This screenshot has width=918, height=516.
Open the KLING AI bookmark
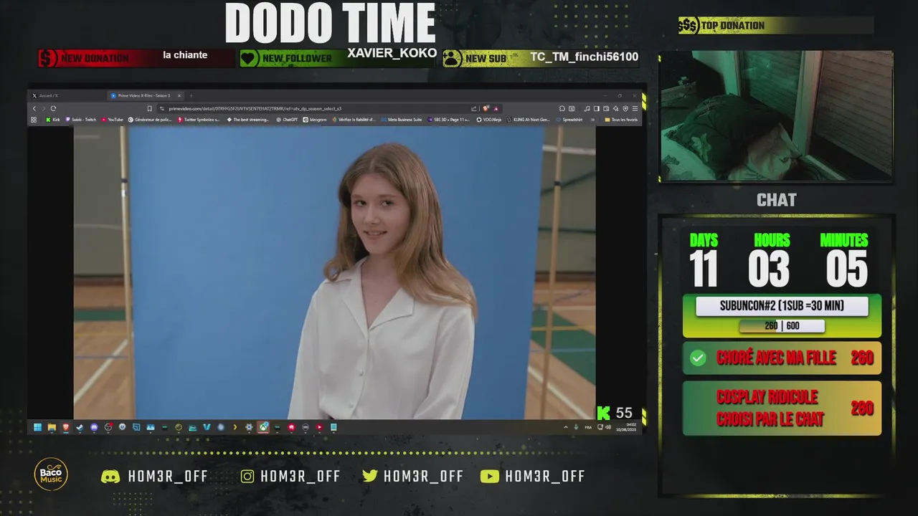[529, 120]
